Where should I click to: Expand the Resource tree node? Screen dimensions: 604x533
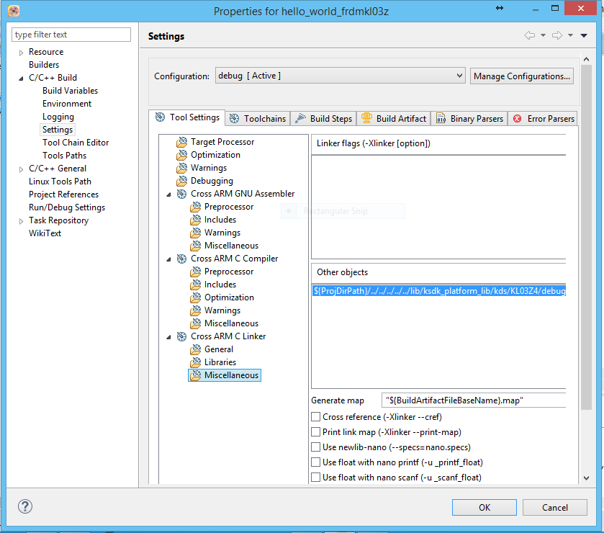[x=21, y=53]
